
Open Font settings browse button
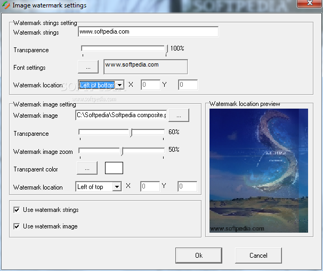88,67
